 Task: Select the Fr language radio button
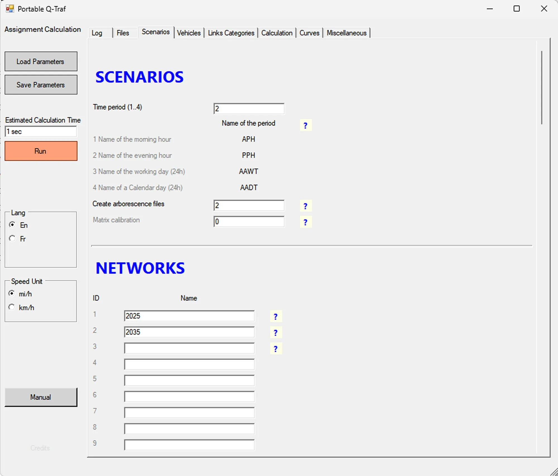(x=12, y=238)
